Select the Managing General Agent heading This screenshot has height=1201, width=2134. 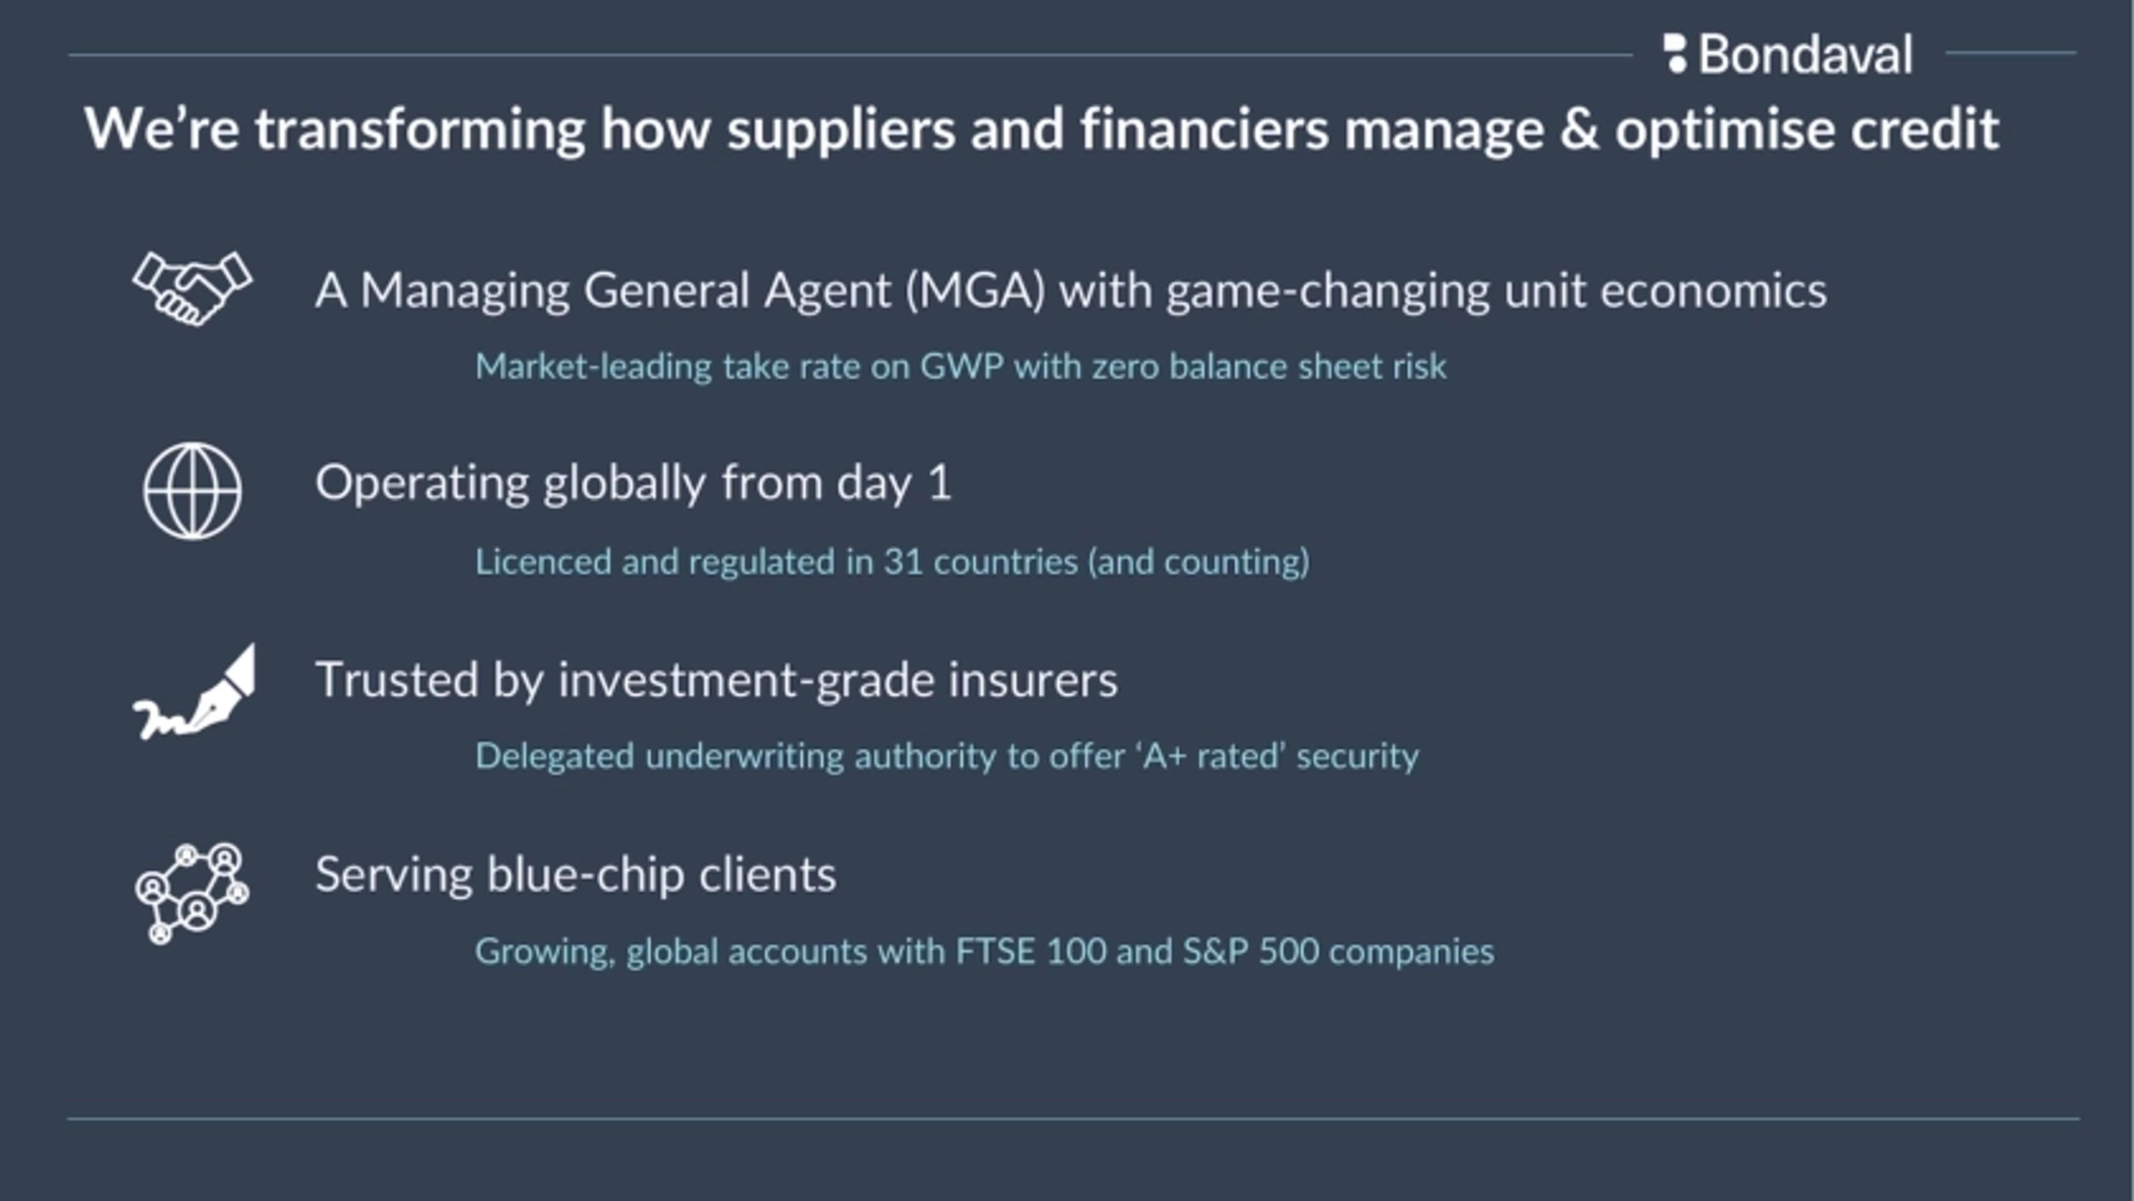pos(1070,291)
